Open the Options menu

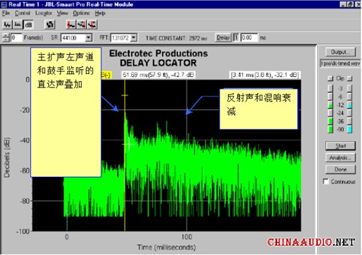pyautogui.click(x=81, y=13)
